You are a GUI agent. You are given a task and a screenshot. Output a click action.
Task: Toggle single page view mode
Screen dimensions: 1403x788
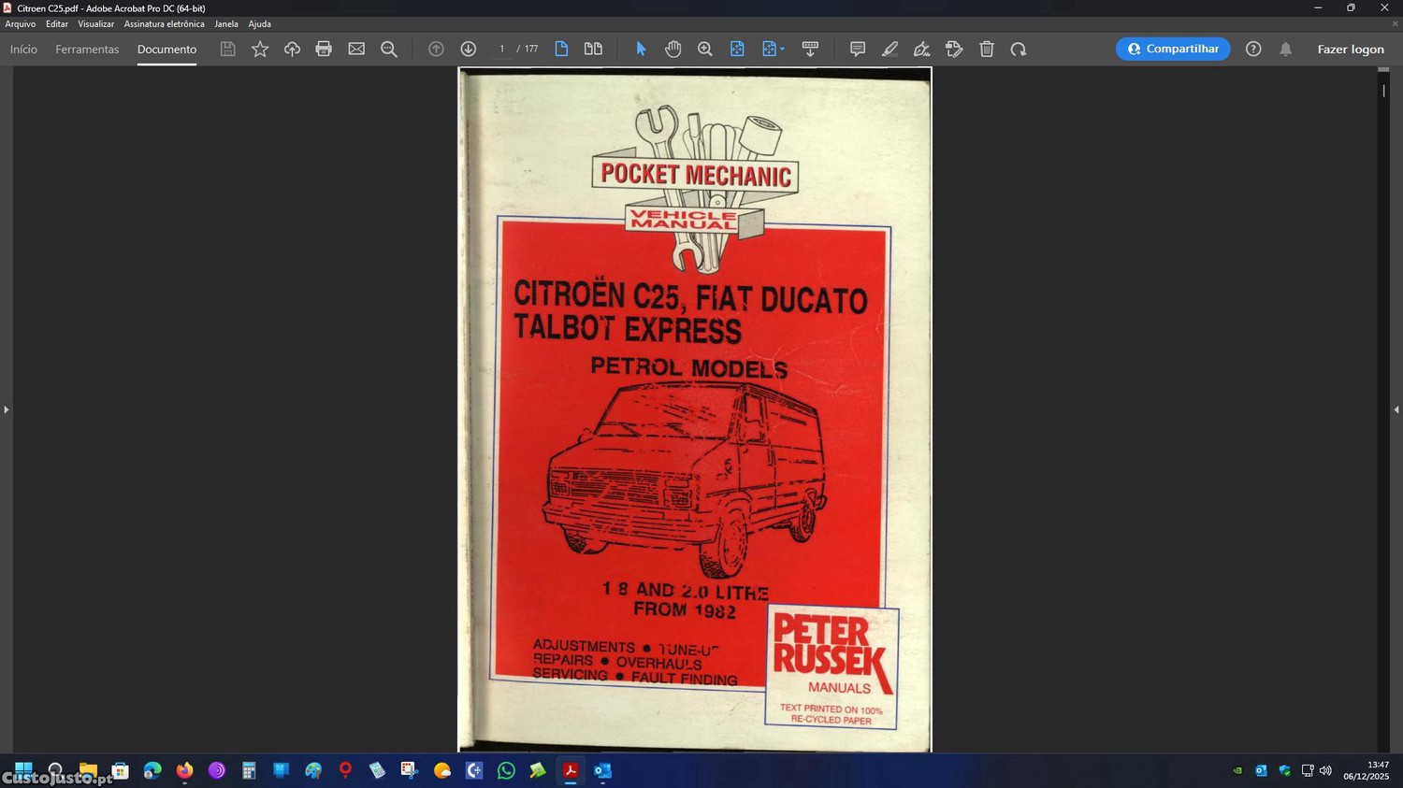click(561, 49)
